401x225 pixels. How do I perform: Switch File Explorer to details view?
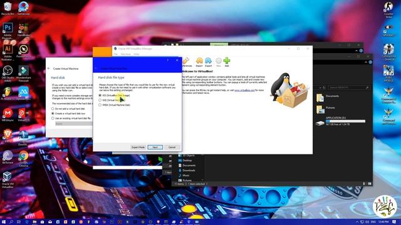pos(364,184)
